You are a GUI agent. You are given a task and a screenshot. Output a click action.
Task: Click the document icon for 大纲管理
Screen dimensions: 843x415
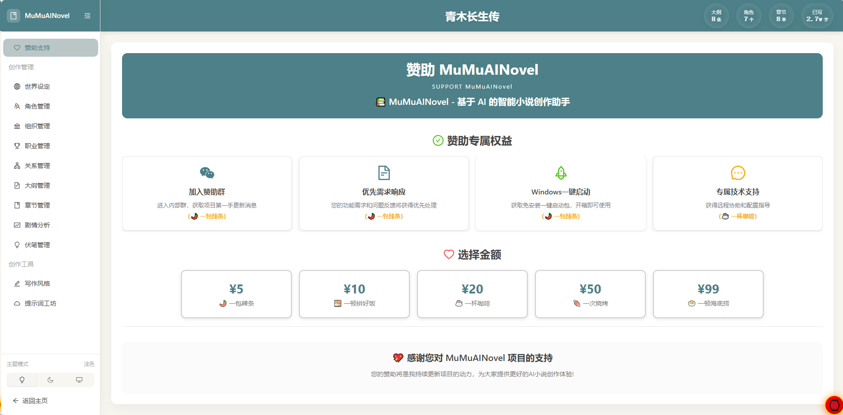(17, 185)
